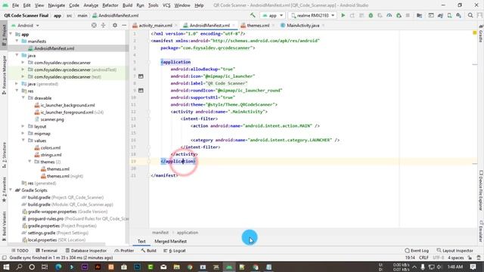Start debugging with the green bug icon
The image size is (484, 272).
coord(371,15)
